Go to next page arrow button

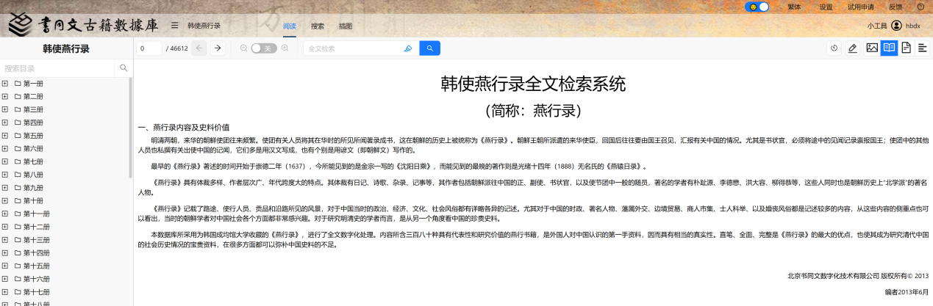pos(218,48)
